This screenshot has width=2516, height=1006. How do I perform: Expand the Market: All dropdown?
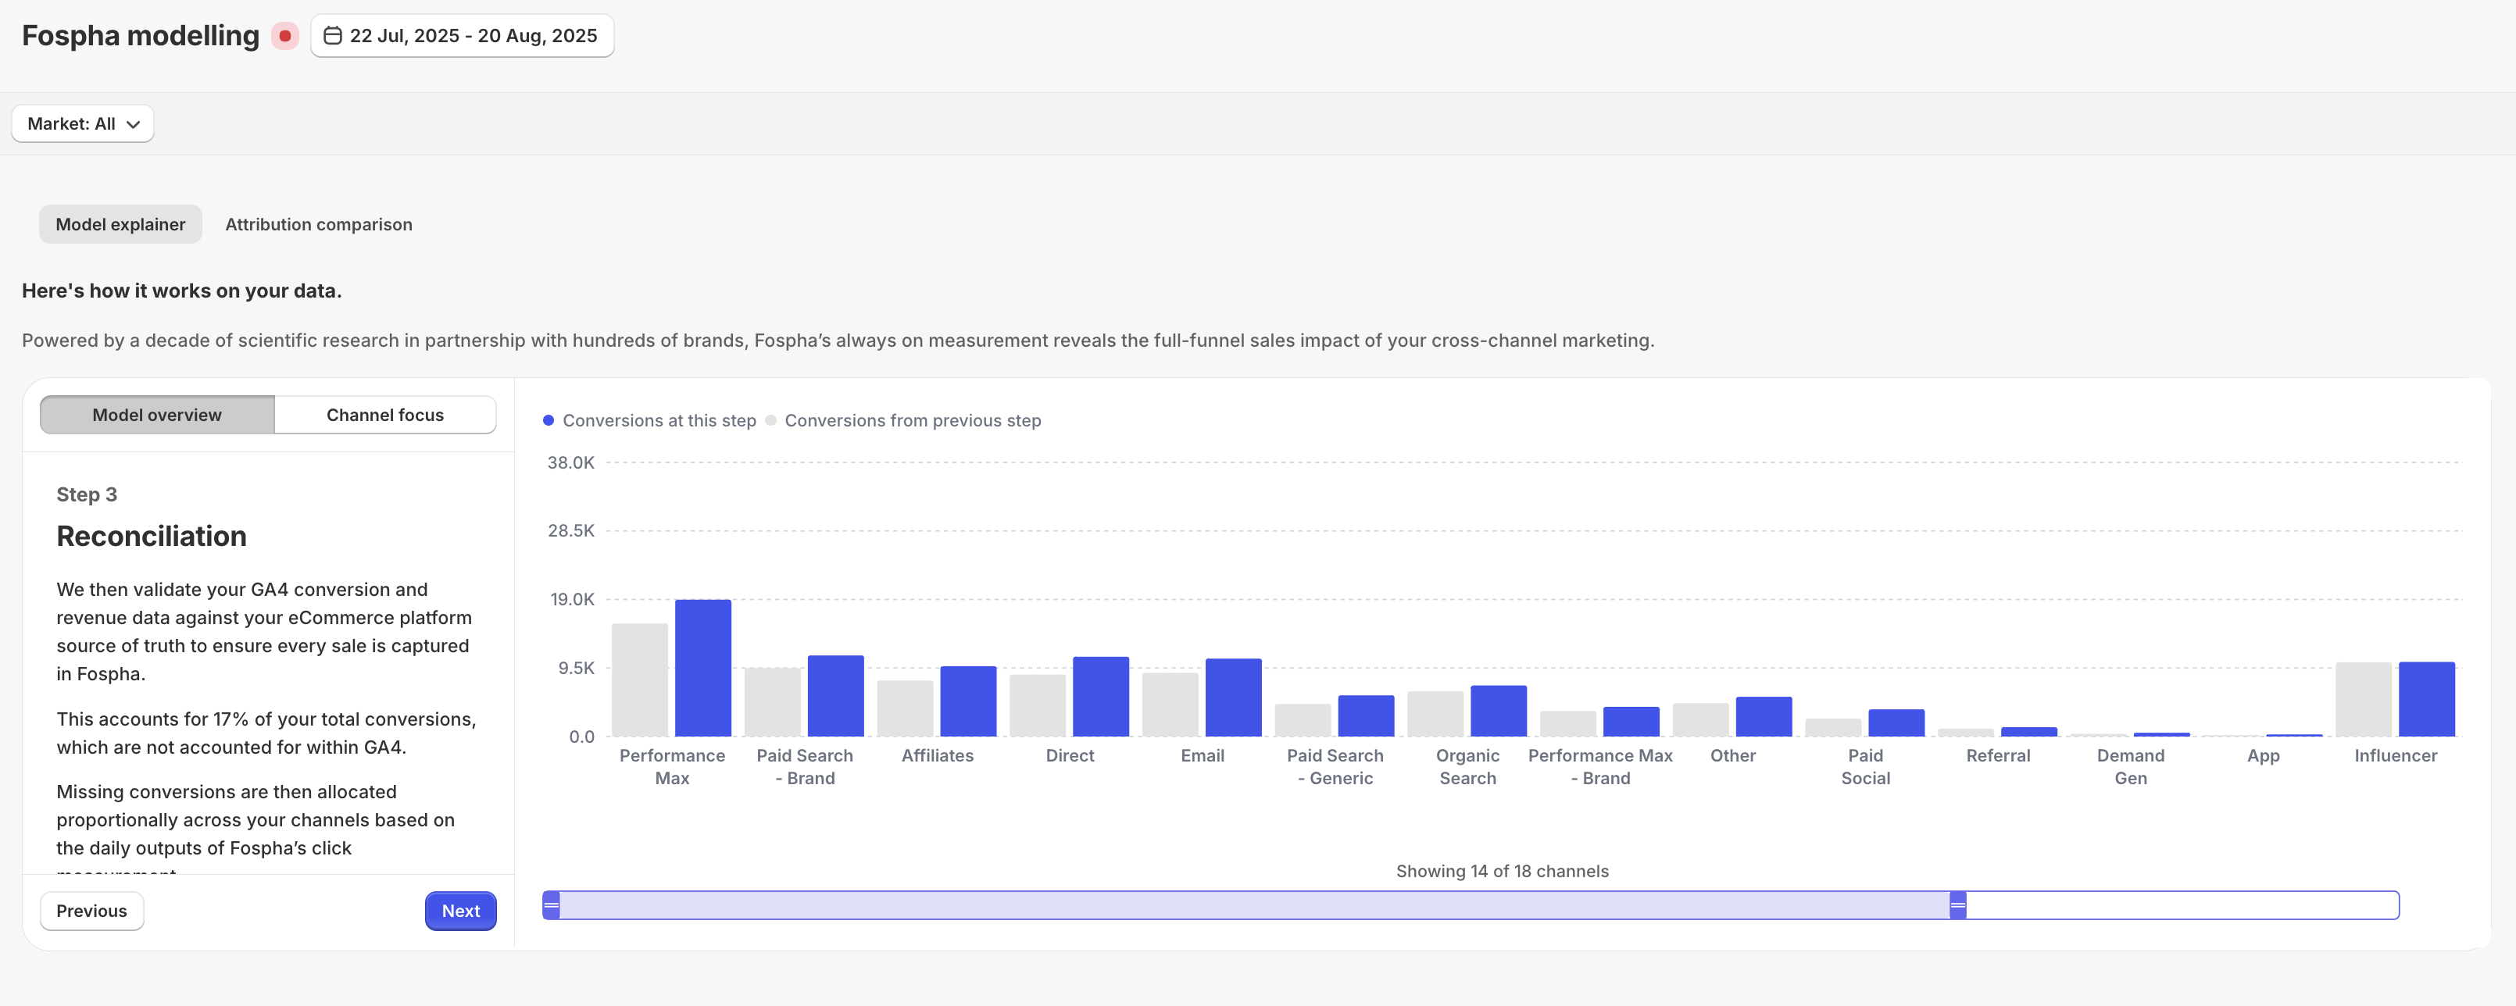(x=82, y=124)
